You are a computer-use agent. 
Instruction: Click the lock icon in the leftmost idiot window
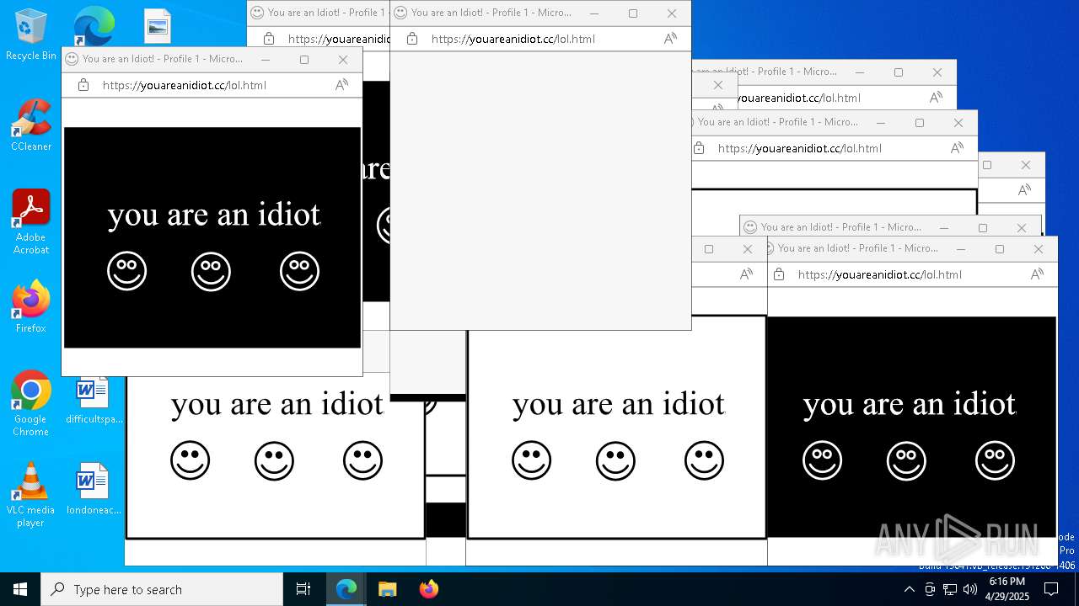[x=83, y=85]
